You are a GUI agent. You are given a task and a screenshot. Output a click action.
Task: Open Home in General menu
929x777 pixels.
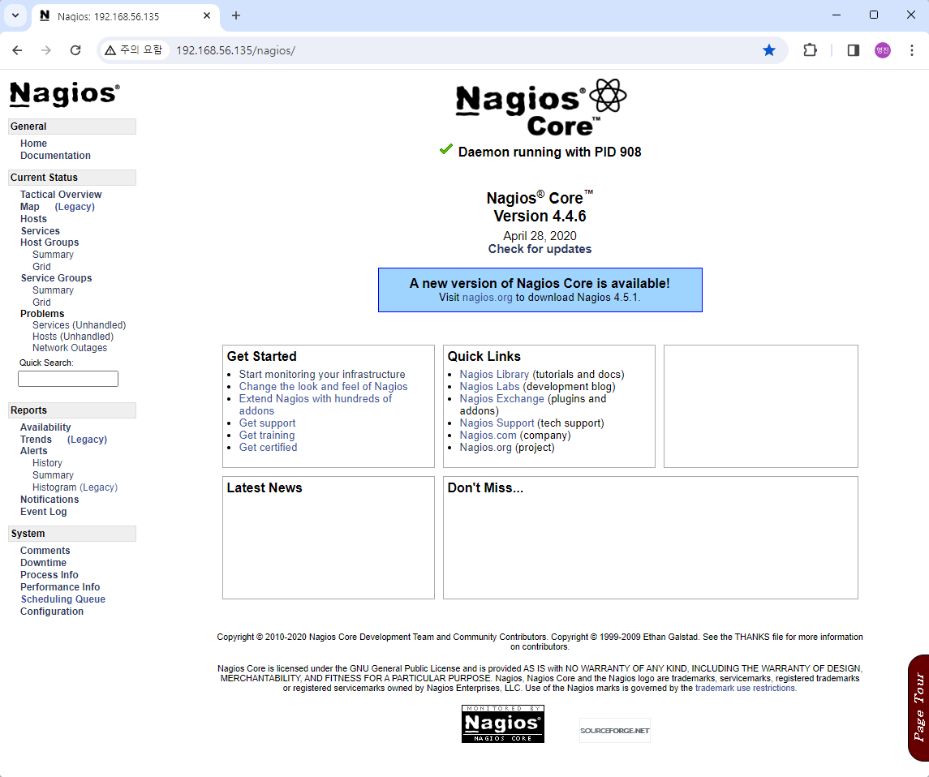click(x=33, y=144)
